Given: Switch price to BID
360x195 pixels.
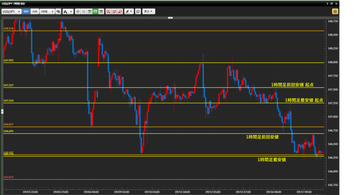Looking at the screenshot, I should [26, 11].
